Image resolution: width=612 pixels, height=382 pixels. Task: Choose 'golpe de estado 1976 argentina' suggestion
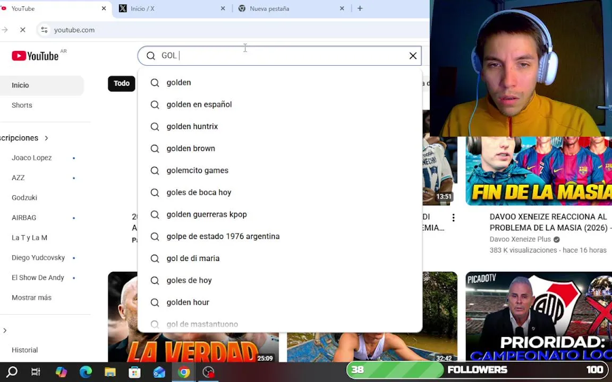tap(280, 237)
